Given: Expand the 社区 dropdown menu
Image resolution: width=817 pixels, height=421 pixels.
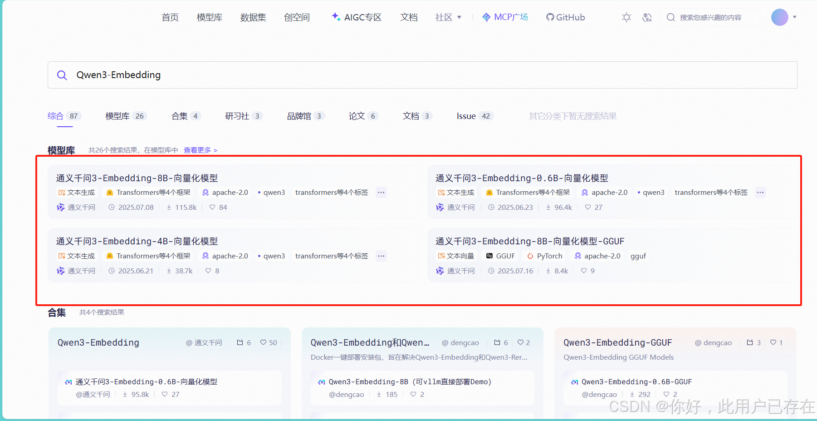Looking at the screenshot, I should click(448, 17).
